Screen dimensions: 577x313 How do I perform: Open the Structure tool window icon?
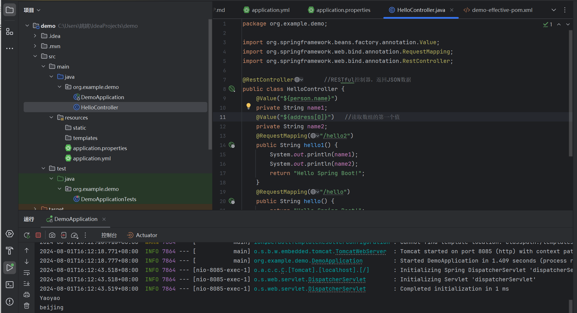10,31
